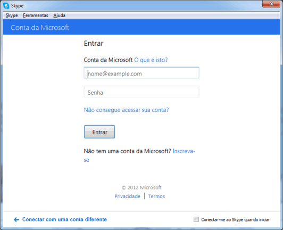Open the Termos link

pos(156,196)
